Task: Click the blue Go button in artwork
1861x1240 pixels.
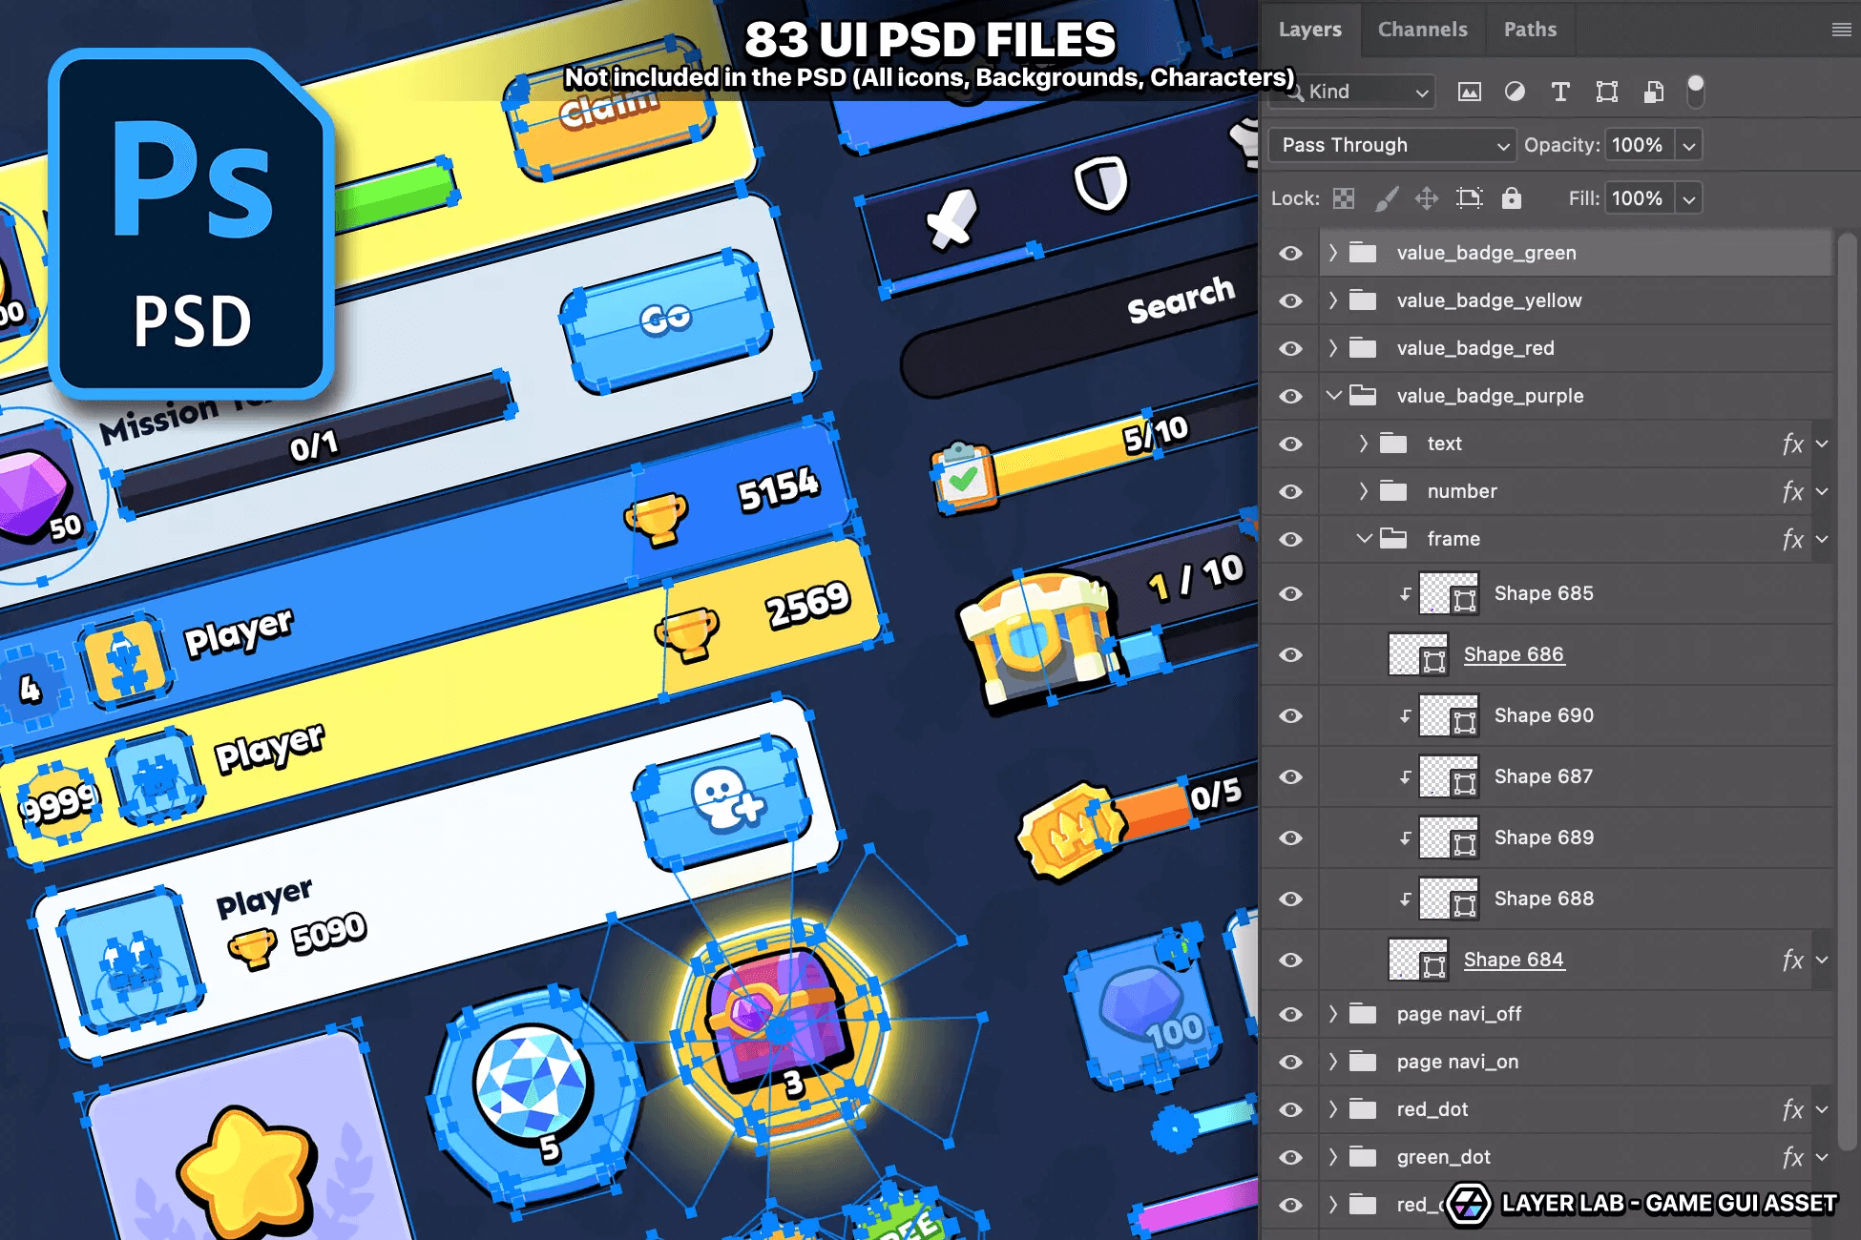Action: tap(666, 320)
